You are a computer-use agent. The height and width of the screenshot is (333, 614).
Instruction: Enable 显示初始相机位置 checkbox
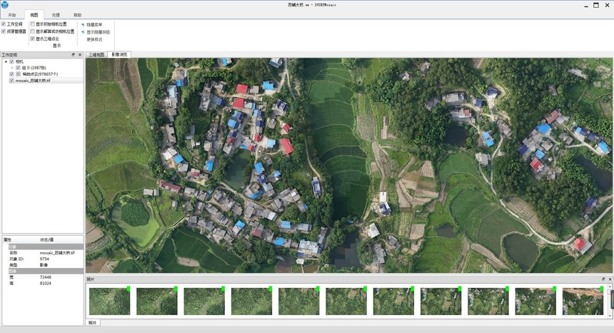point(33,24)
